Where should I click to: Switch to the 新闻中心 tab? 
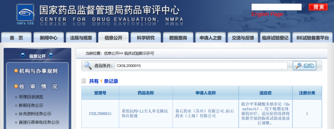click(49, 38)
